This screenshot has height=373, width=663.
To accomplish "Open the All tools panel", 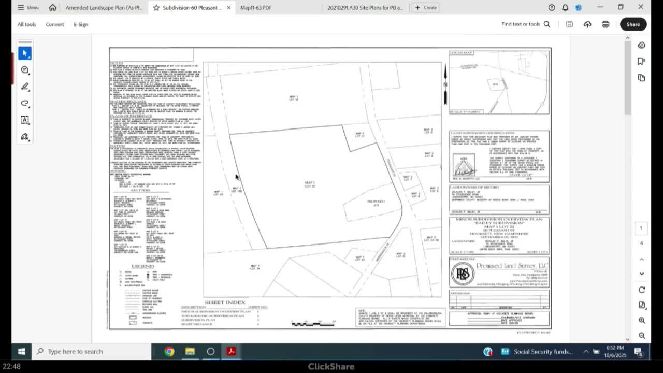I will pyautogui.click(x=26, y=24).
